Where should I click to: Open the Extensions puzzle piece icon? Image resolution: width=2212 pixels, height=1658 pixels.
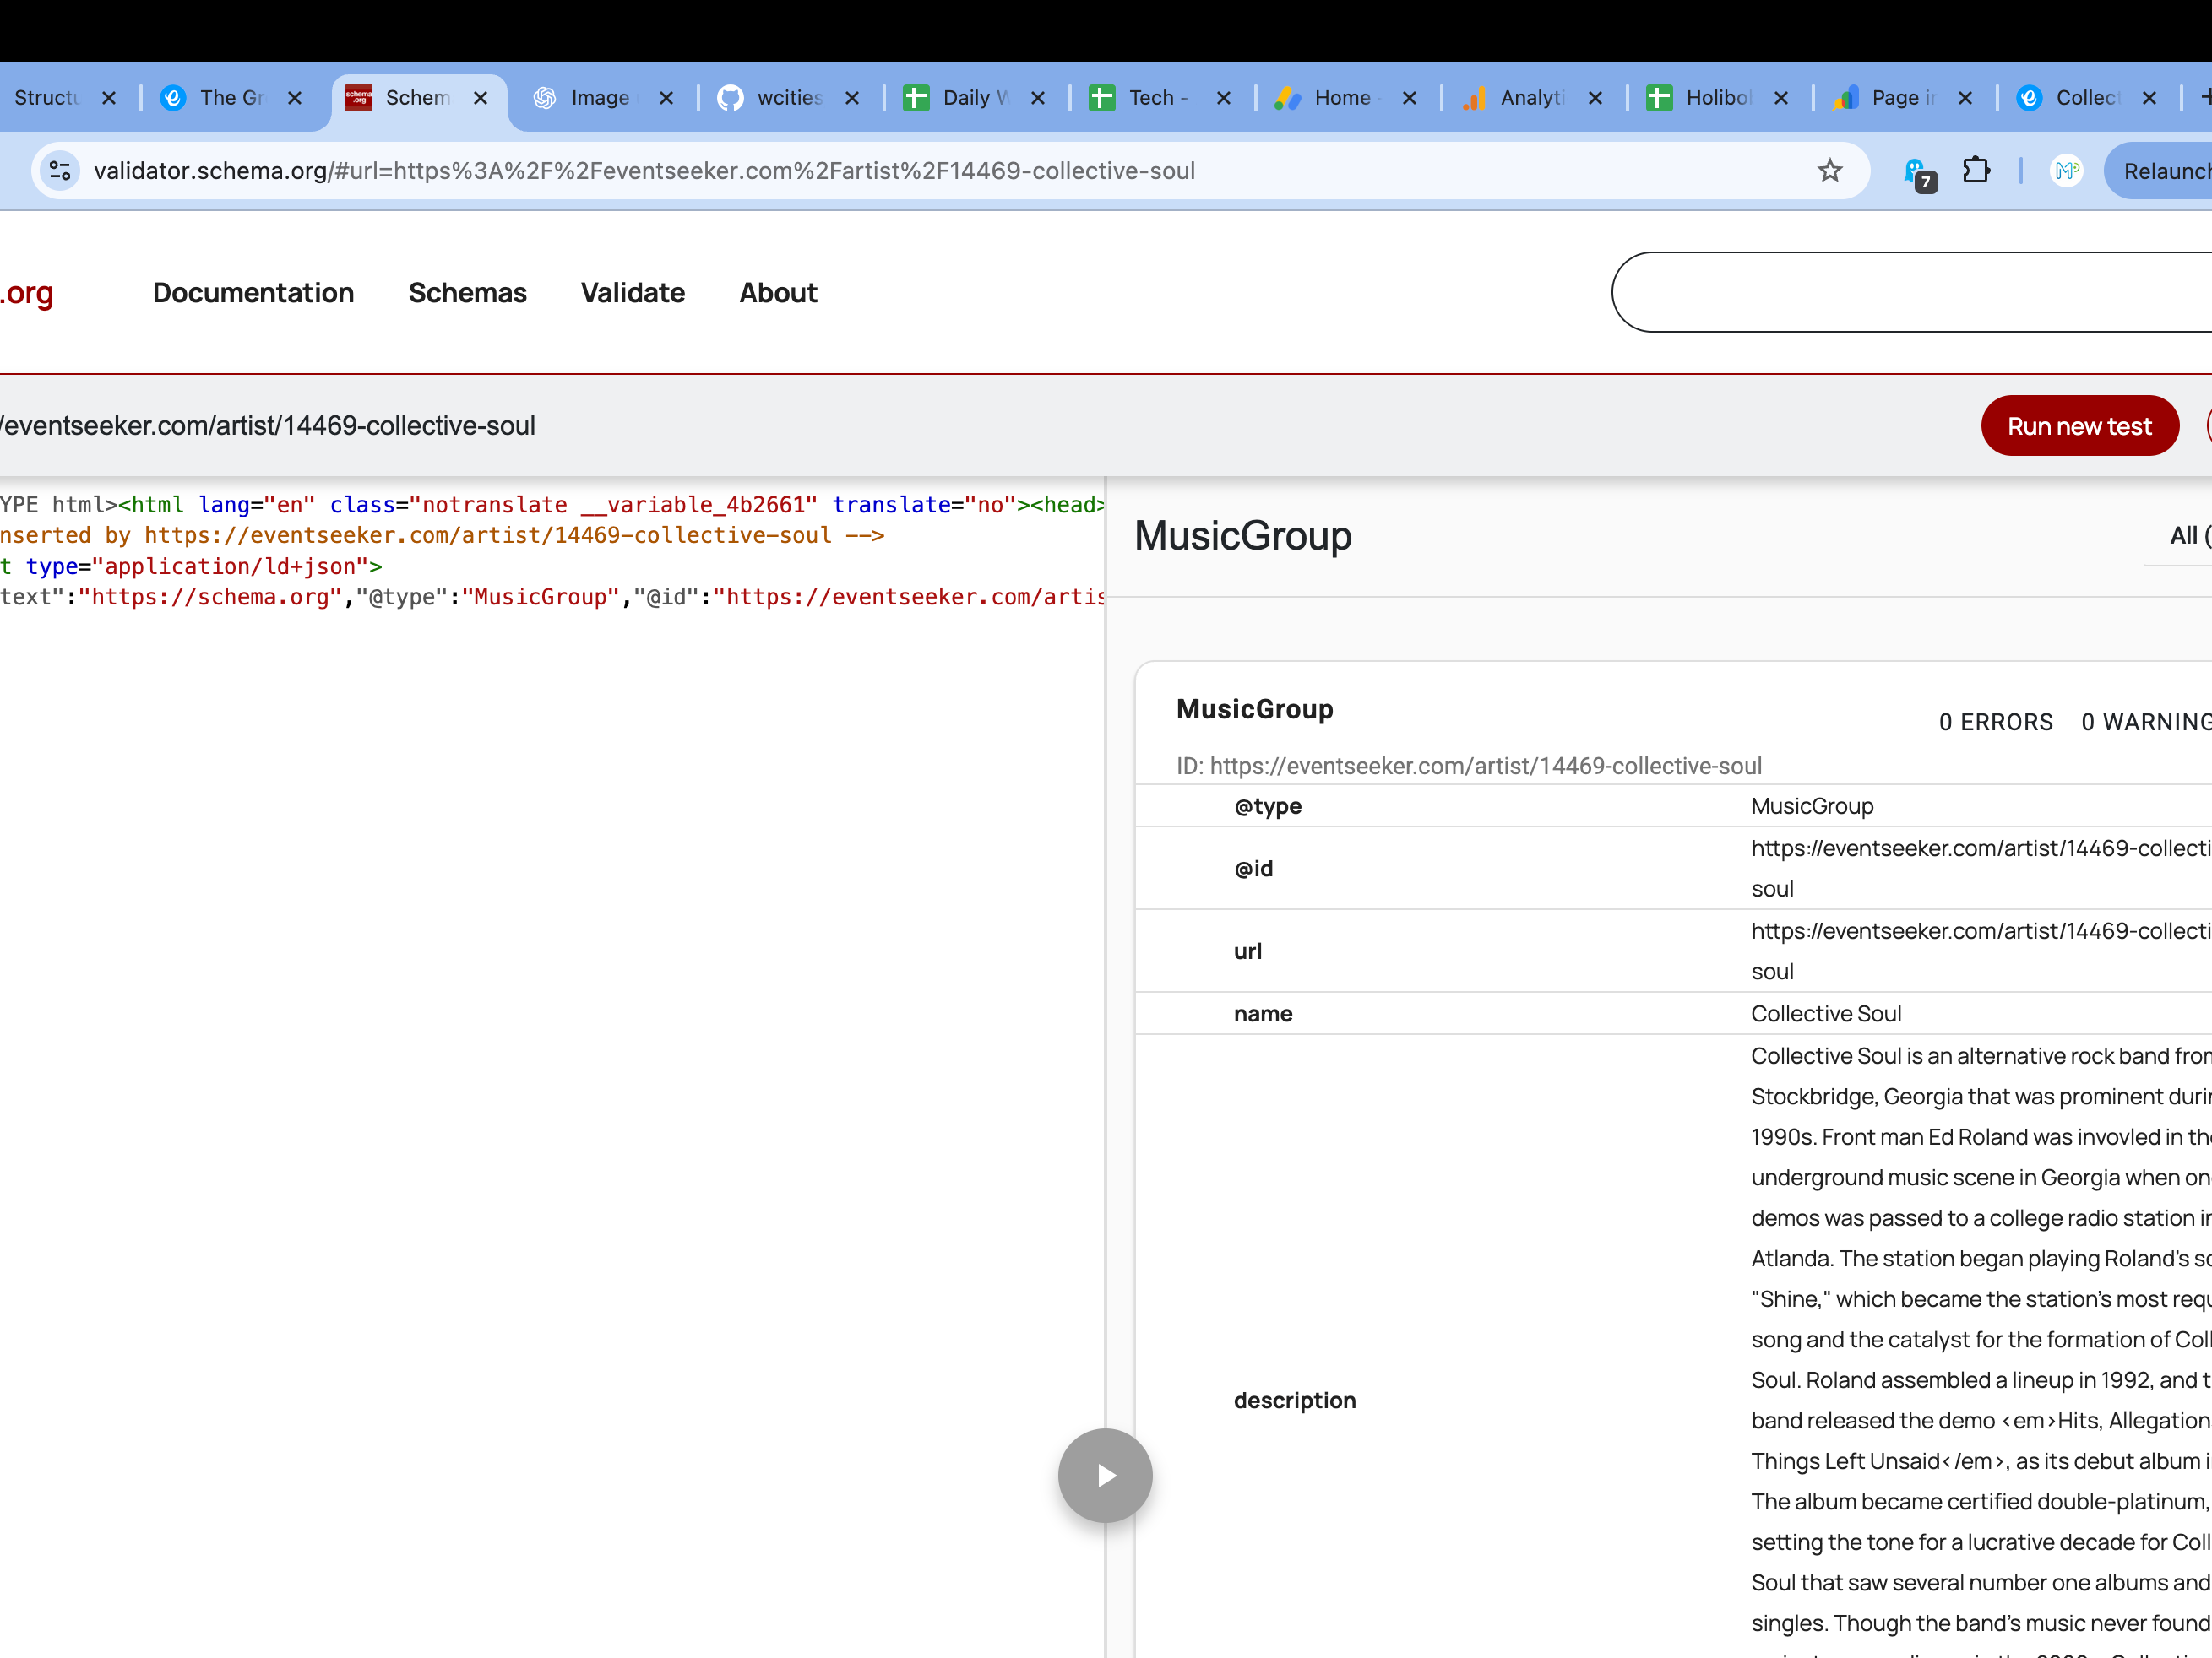pos(1975,171)
